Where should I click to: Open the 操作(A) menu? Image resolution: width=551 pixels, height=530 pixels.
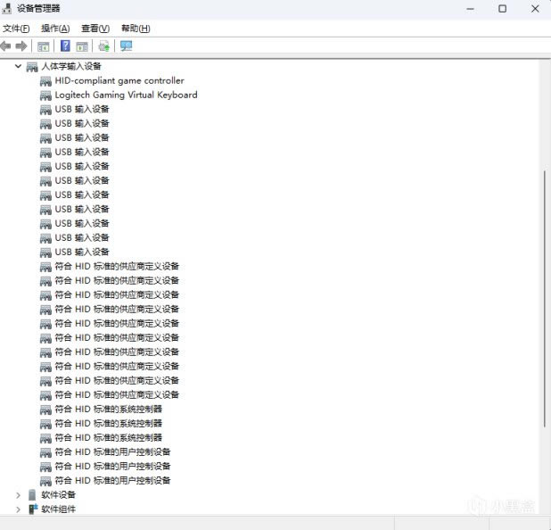54,29
